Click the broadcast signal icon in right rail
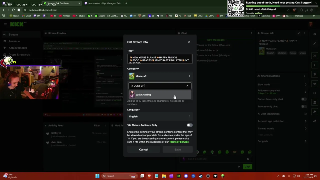 315,93
